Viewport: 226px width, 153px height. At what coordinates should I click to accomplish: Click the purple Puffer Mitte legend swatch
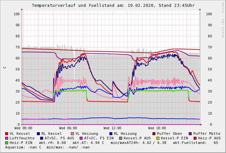click(190, 134)
